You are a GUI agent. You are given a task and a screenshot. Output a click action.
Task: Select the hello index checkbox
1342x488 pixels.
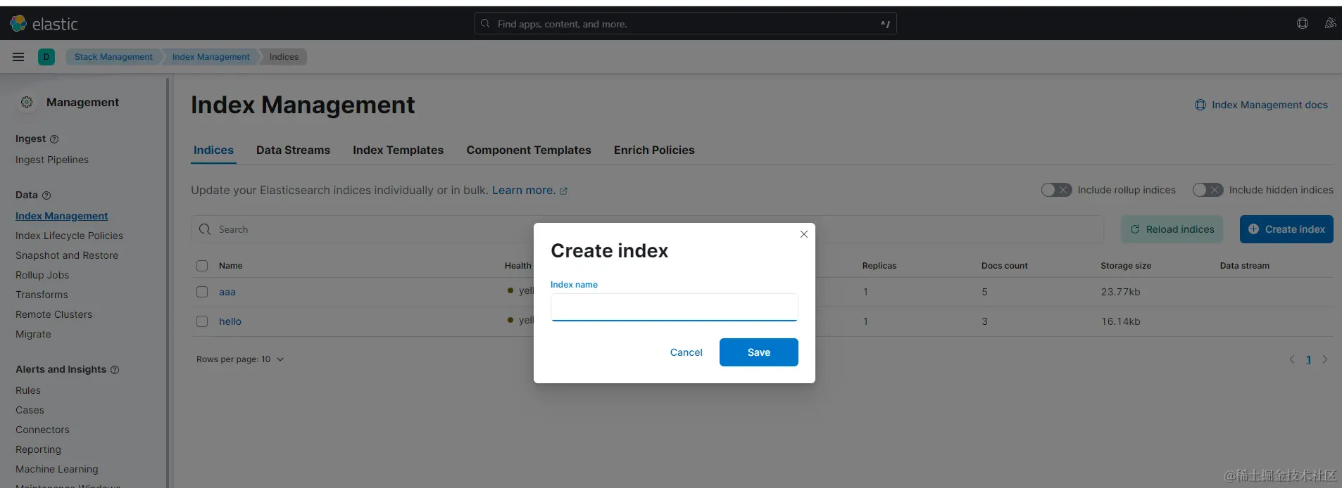tap(202, 321)
